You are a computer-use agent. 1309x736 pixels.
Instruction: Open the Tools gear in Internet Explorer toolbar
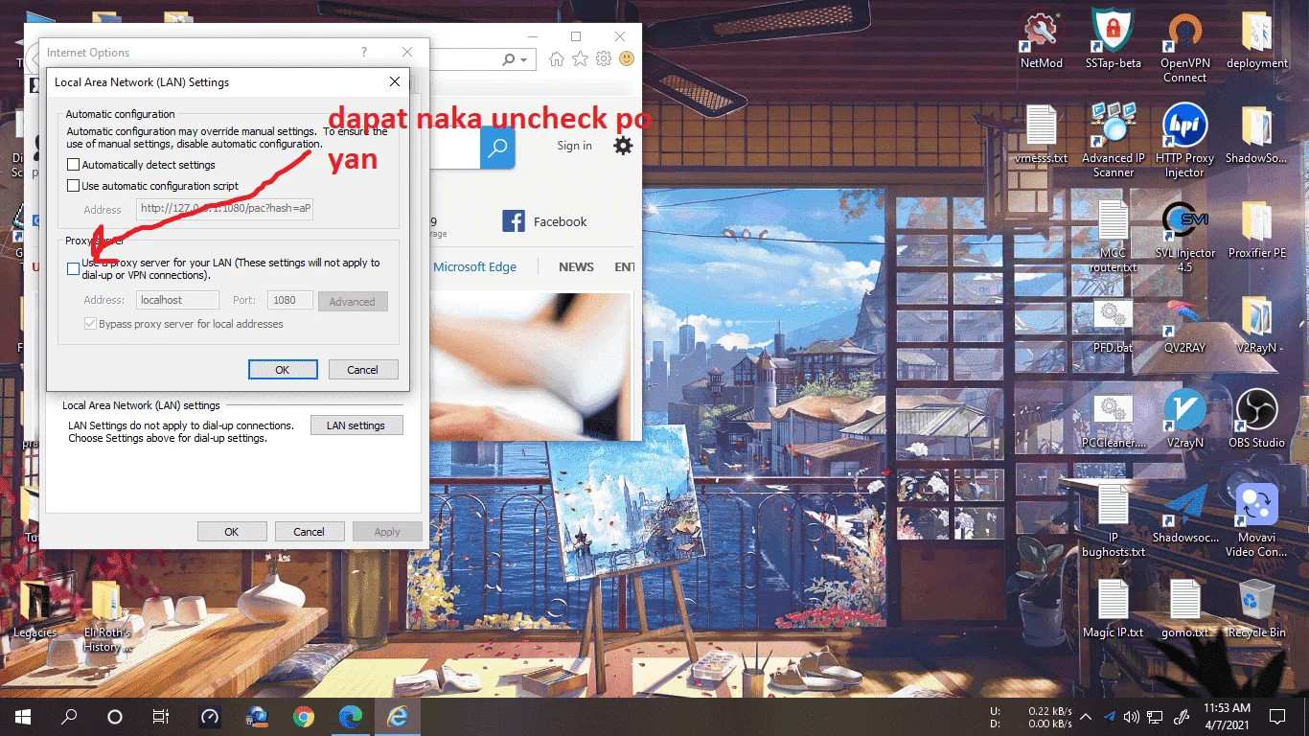point(604,59)
